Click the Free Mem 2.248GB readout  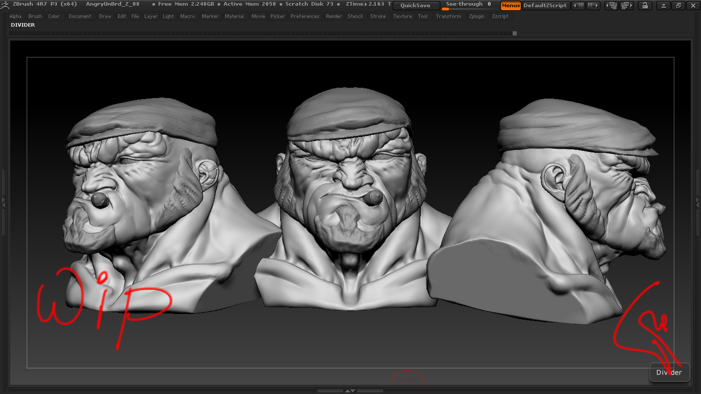pyautogui.click(x=186, y=4)
